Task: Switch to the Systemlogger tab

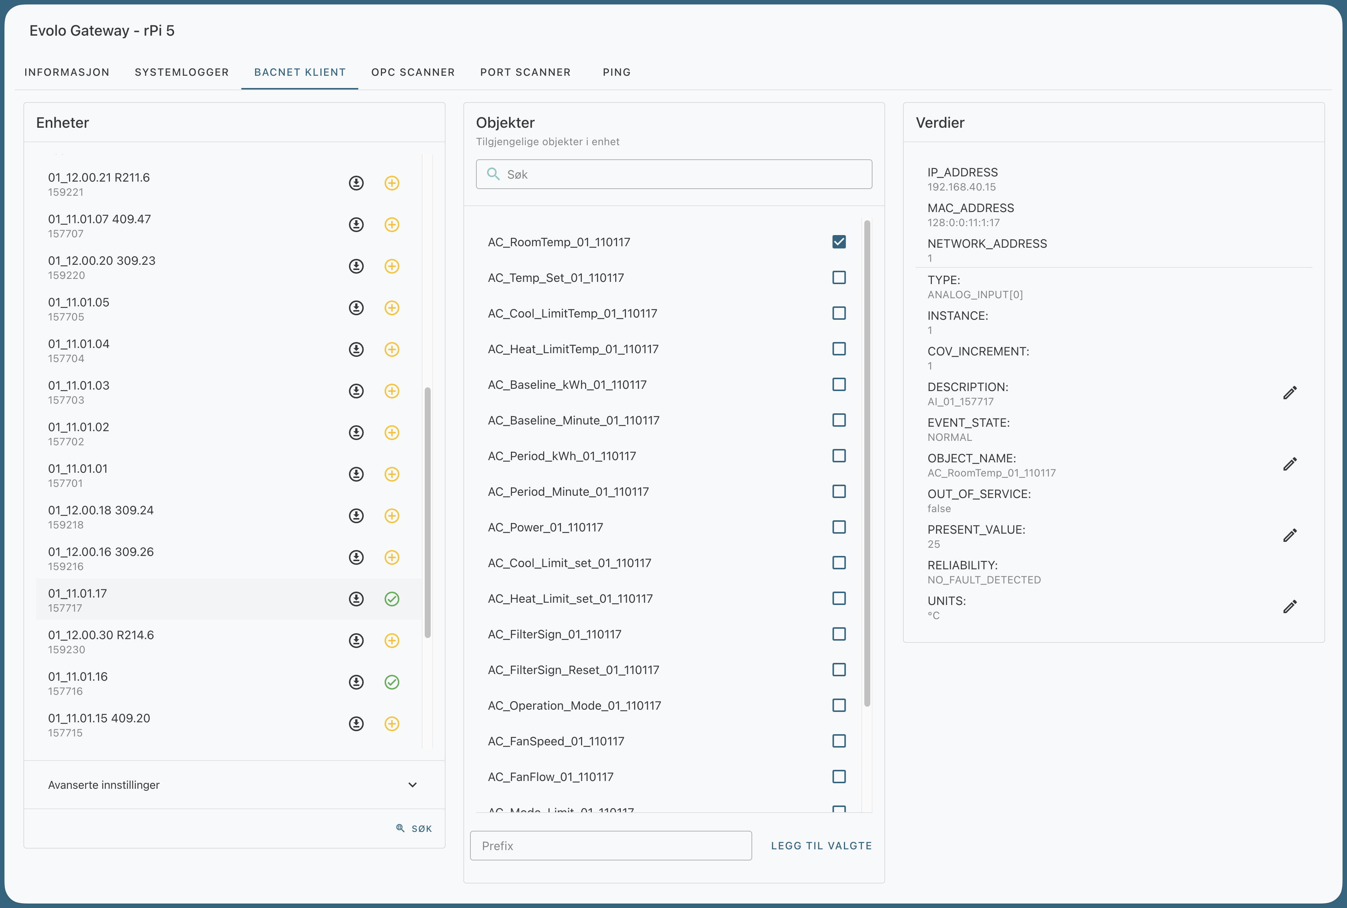Action: click(x=182, y=72)
